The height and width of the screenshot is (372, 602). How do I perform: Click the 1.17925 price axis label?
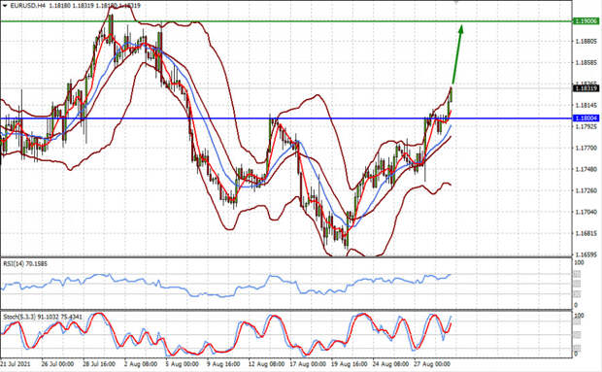point(586,126)
